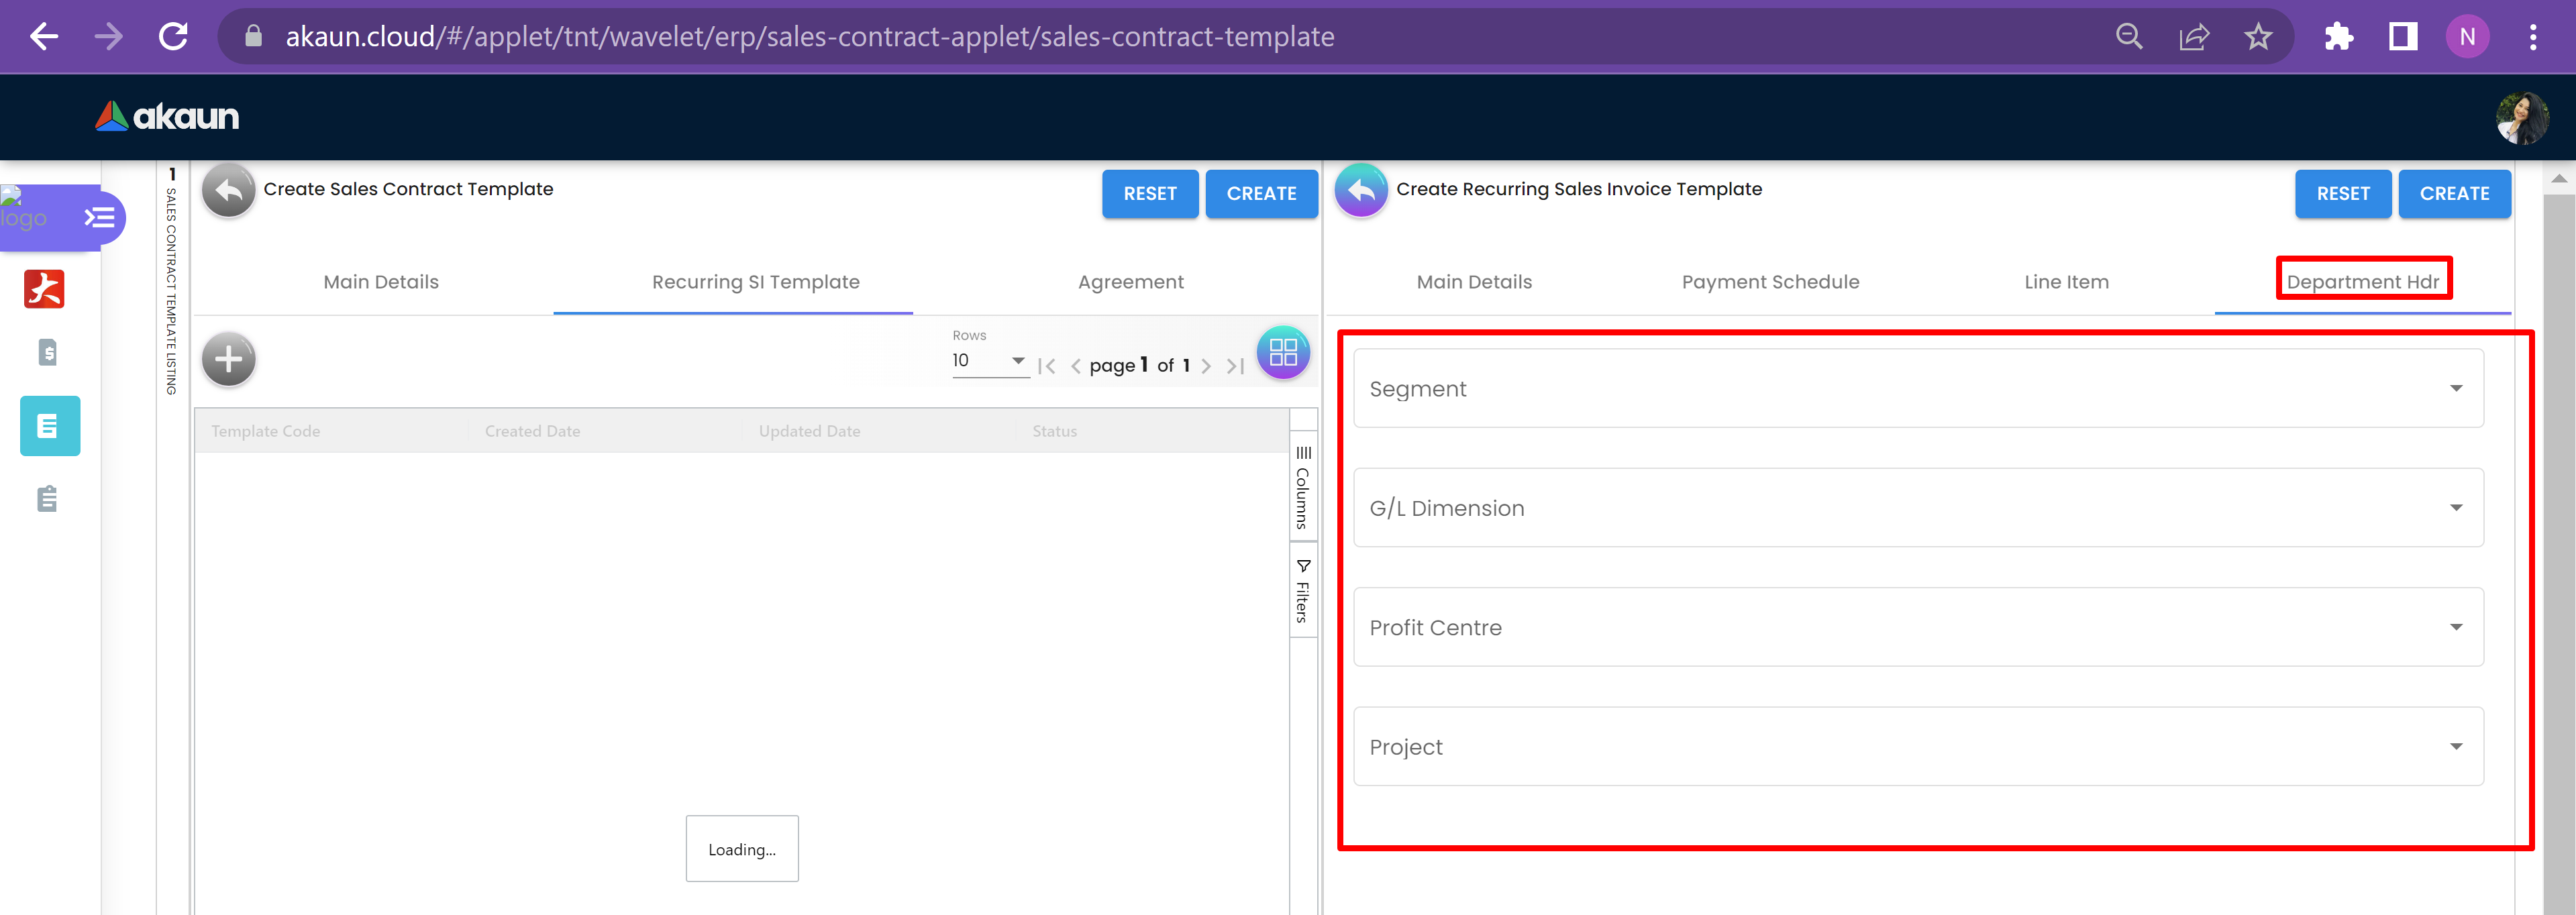Open the Project dropdown
Screen dimensions: 2576x915
point(1917,747)
